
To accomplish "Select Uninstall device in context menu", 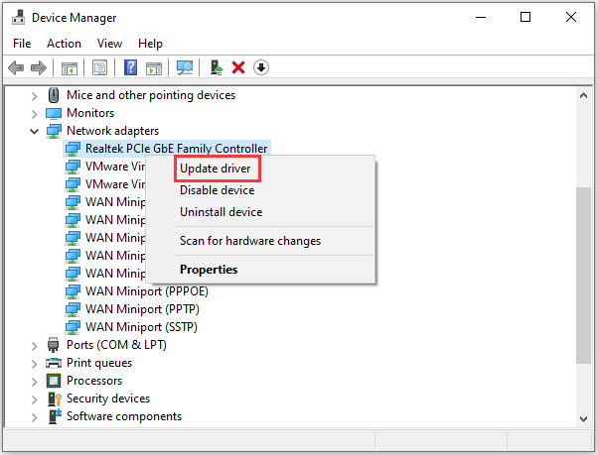I will pos(222,212).
